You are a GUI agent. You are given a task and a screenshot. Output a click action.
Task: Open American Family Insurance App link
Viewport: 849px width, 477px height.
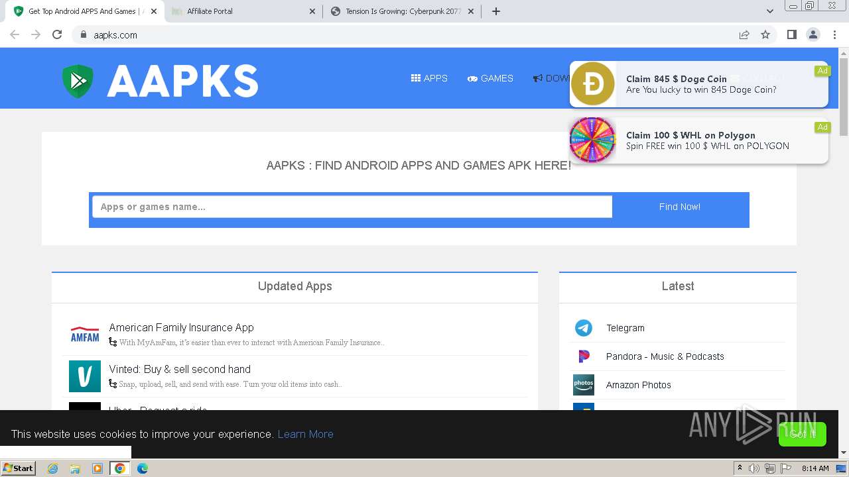(181, 327)
